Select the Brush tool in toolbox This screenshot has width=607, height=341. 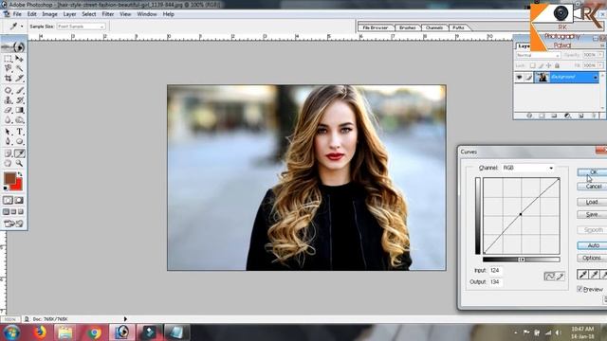(19, 91)
